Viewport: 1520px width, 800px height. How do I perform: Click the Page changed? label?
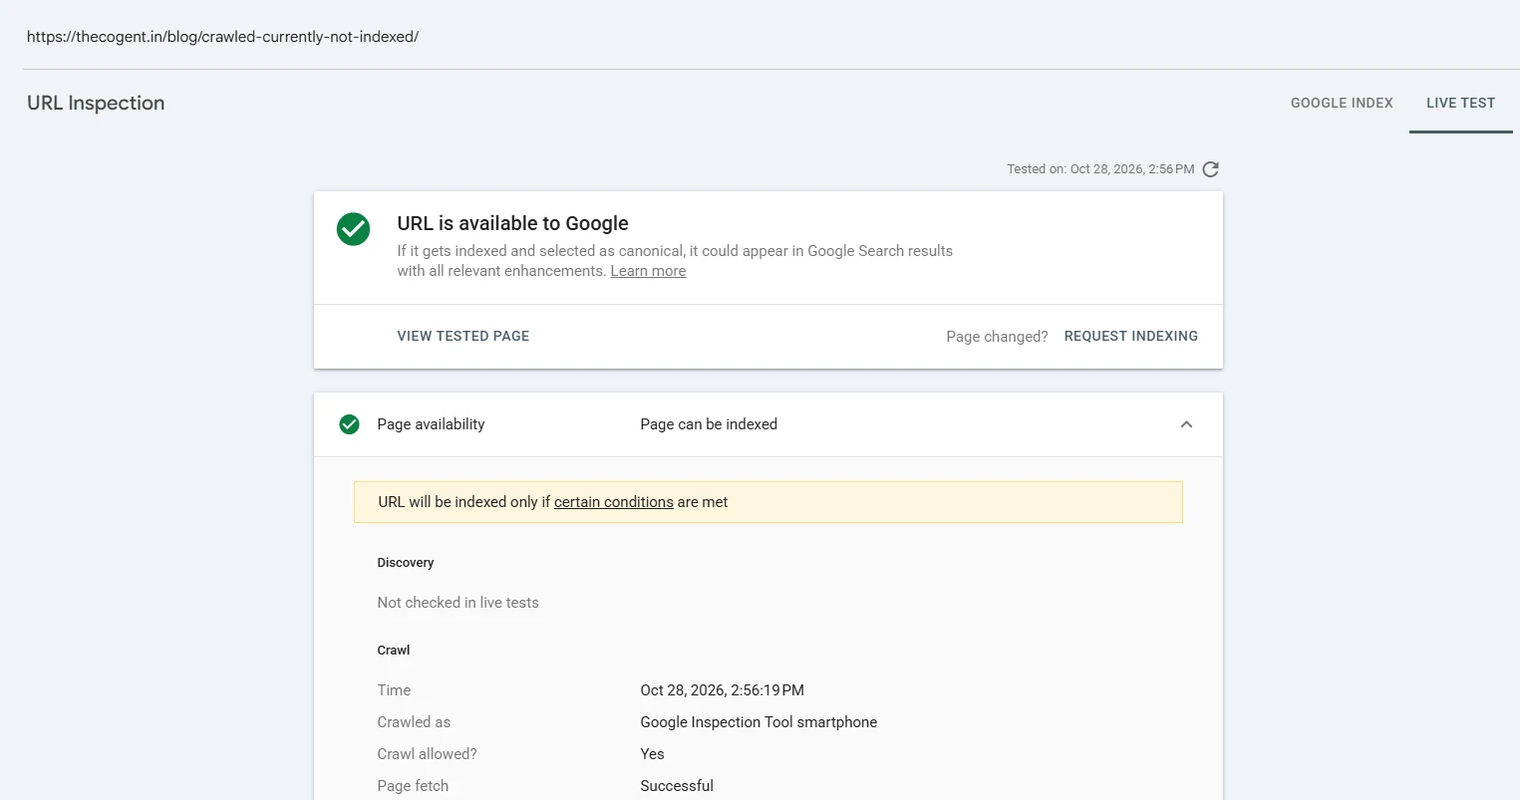[997, 337]
